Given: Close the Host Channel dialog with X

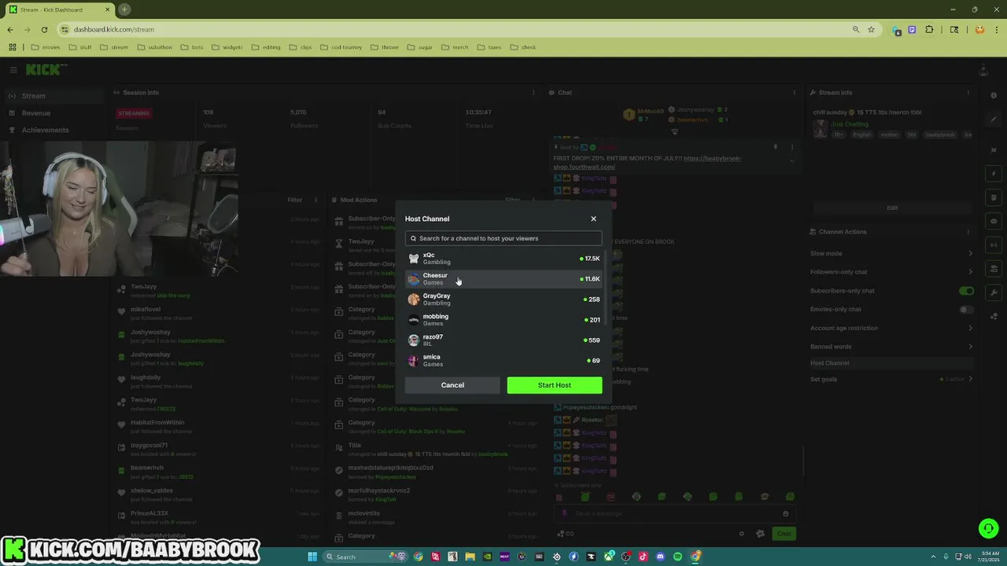Looking at the screenshot, I should pos(593,219).
